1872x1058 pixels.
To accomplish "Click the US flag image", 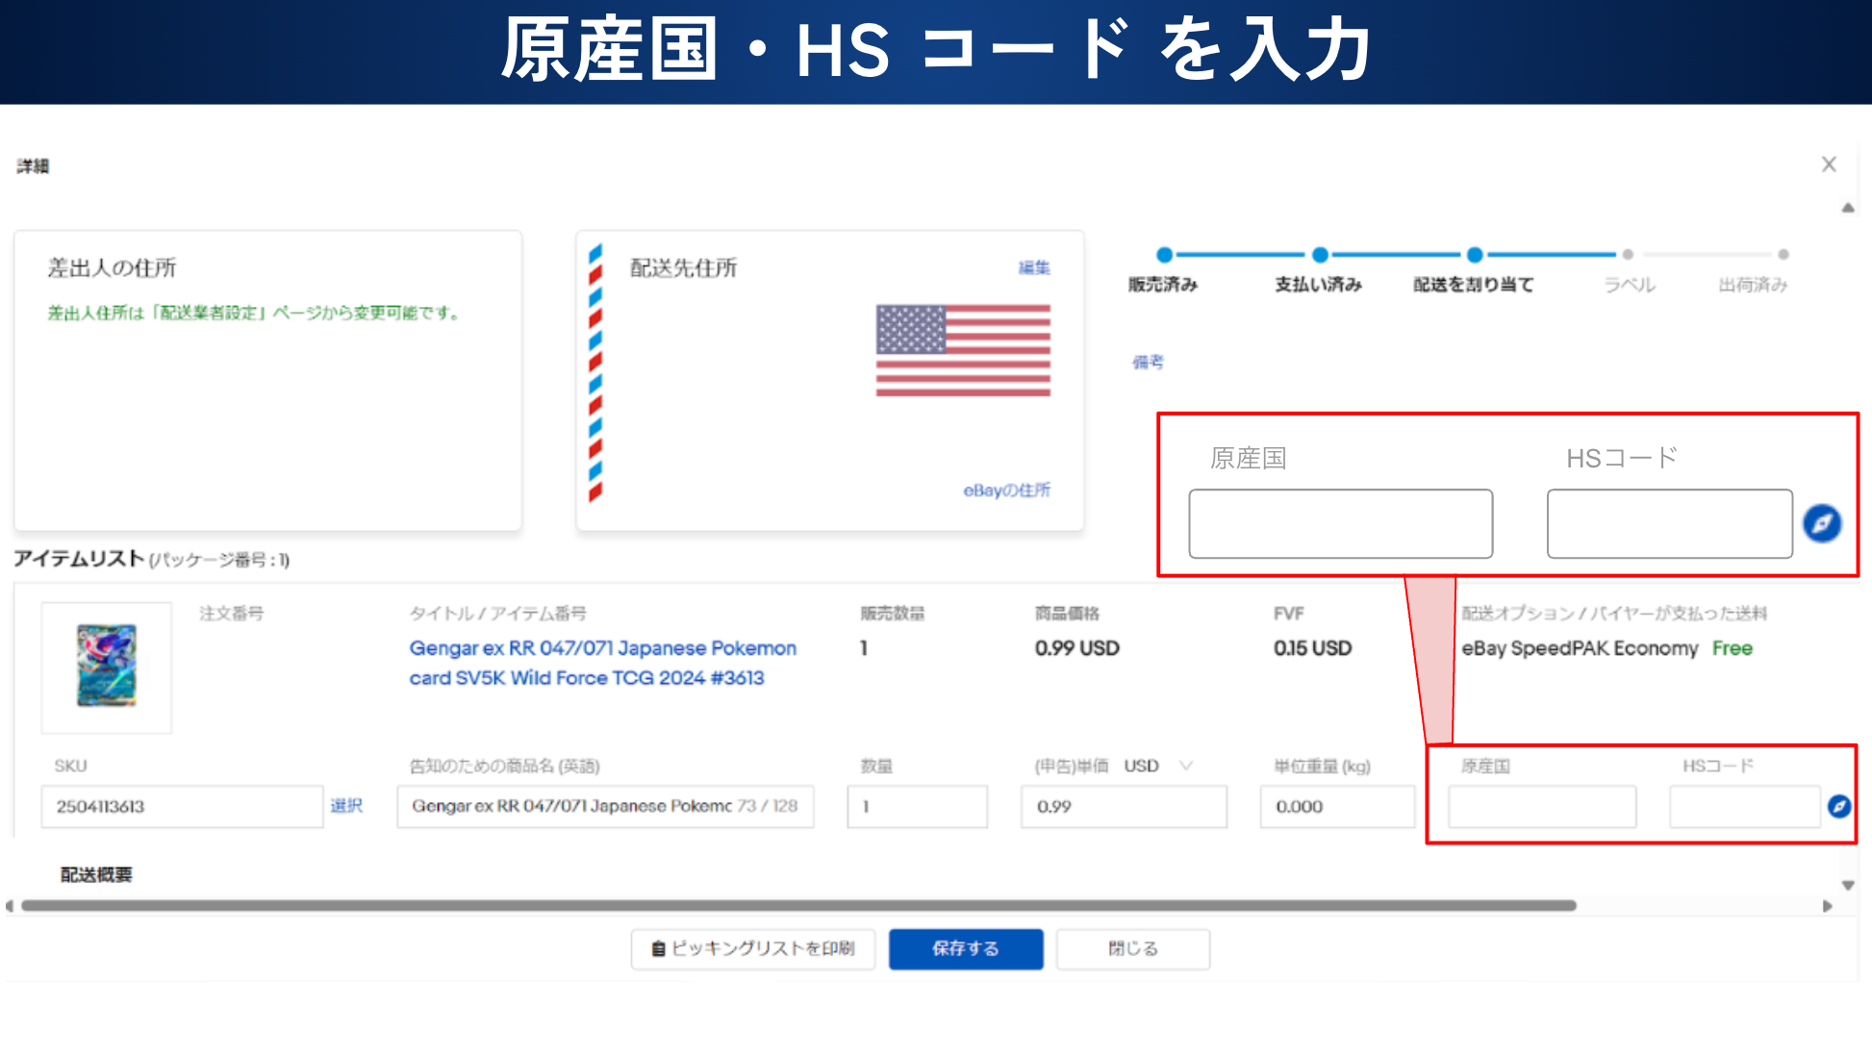I will click(x=962, y=351).
